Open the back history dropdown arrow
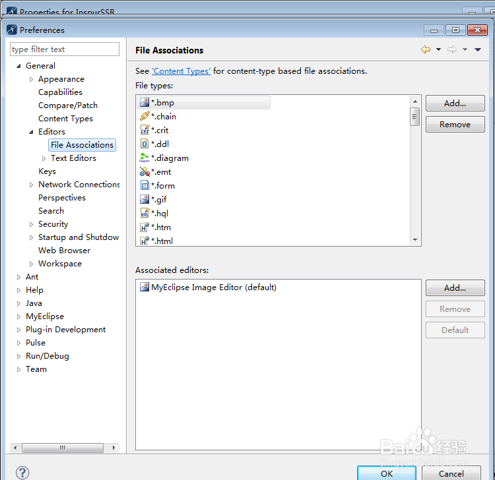The width and height of the screenshot is (495, 480). coord(438,49)
